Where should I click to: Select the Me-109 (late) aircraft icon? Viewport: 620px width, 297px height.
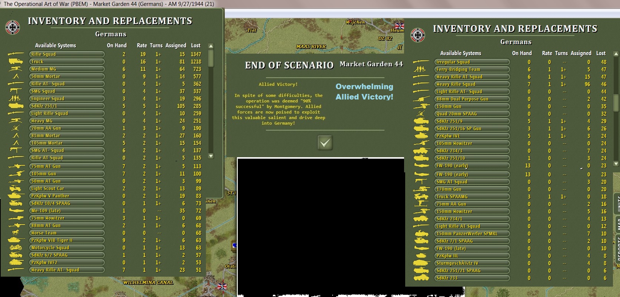[16, 211]
